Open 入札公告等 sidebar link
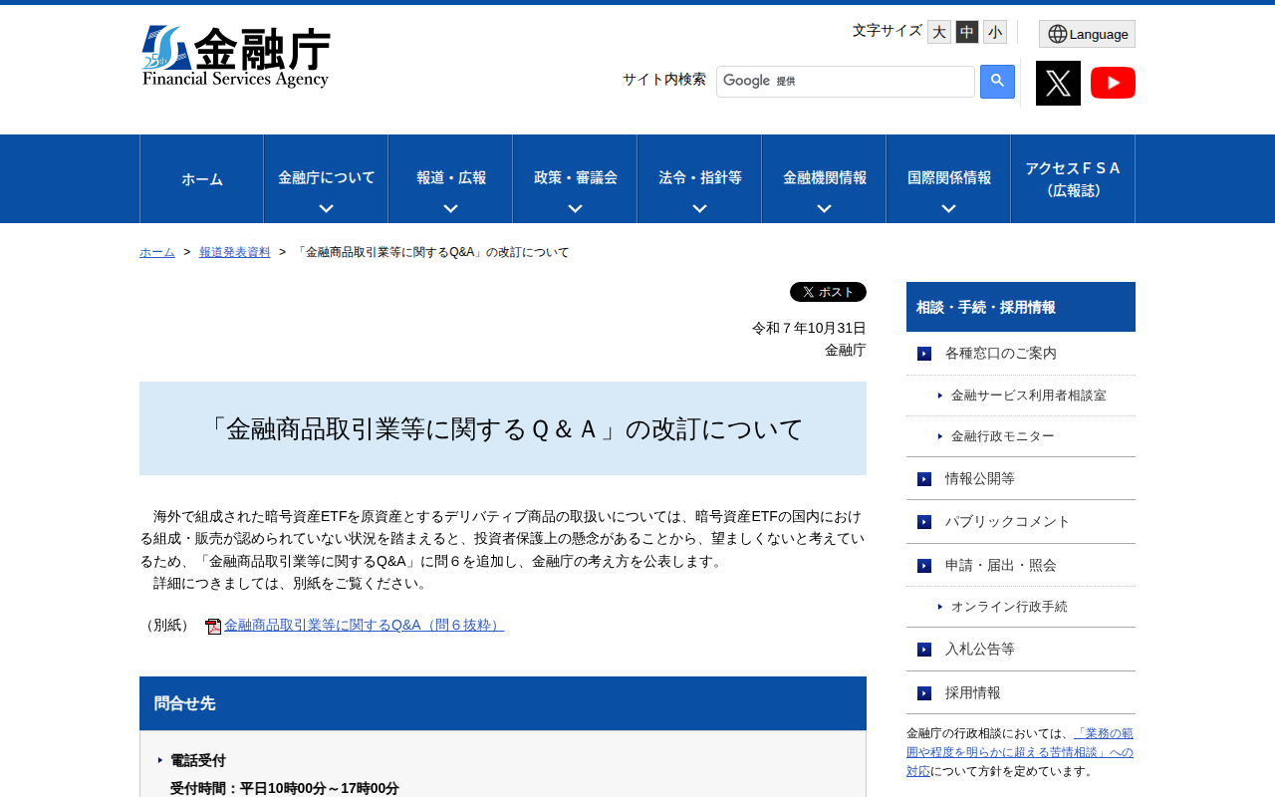 point(980,650)
